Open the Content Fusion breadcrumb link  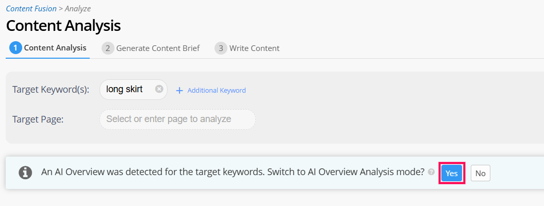pyautogui.click(x=32, y=9)
